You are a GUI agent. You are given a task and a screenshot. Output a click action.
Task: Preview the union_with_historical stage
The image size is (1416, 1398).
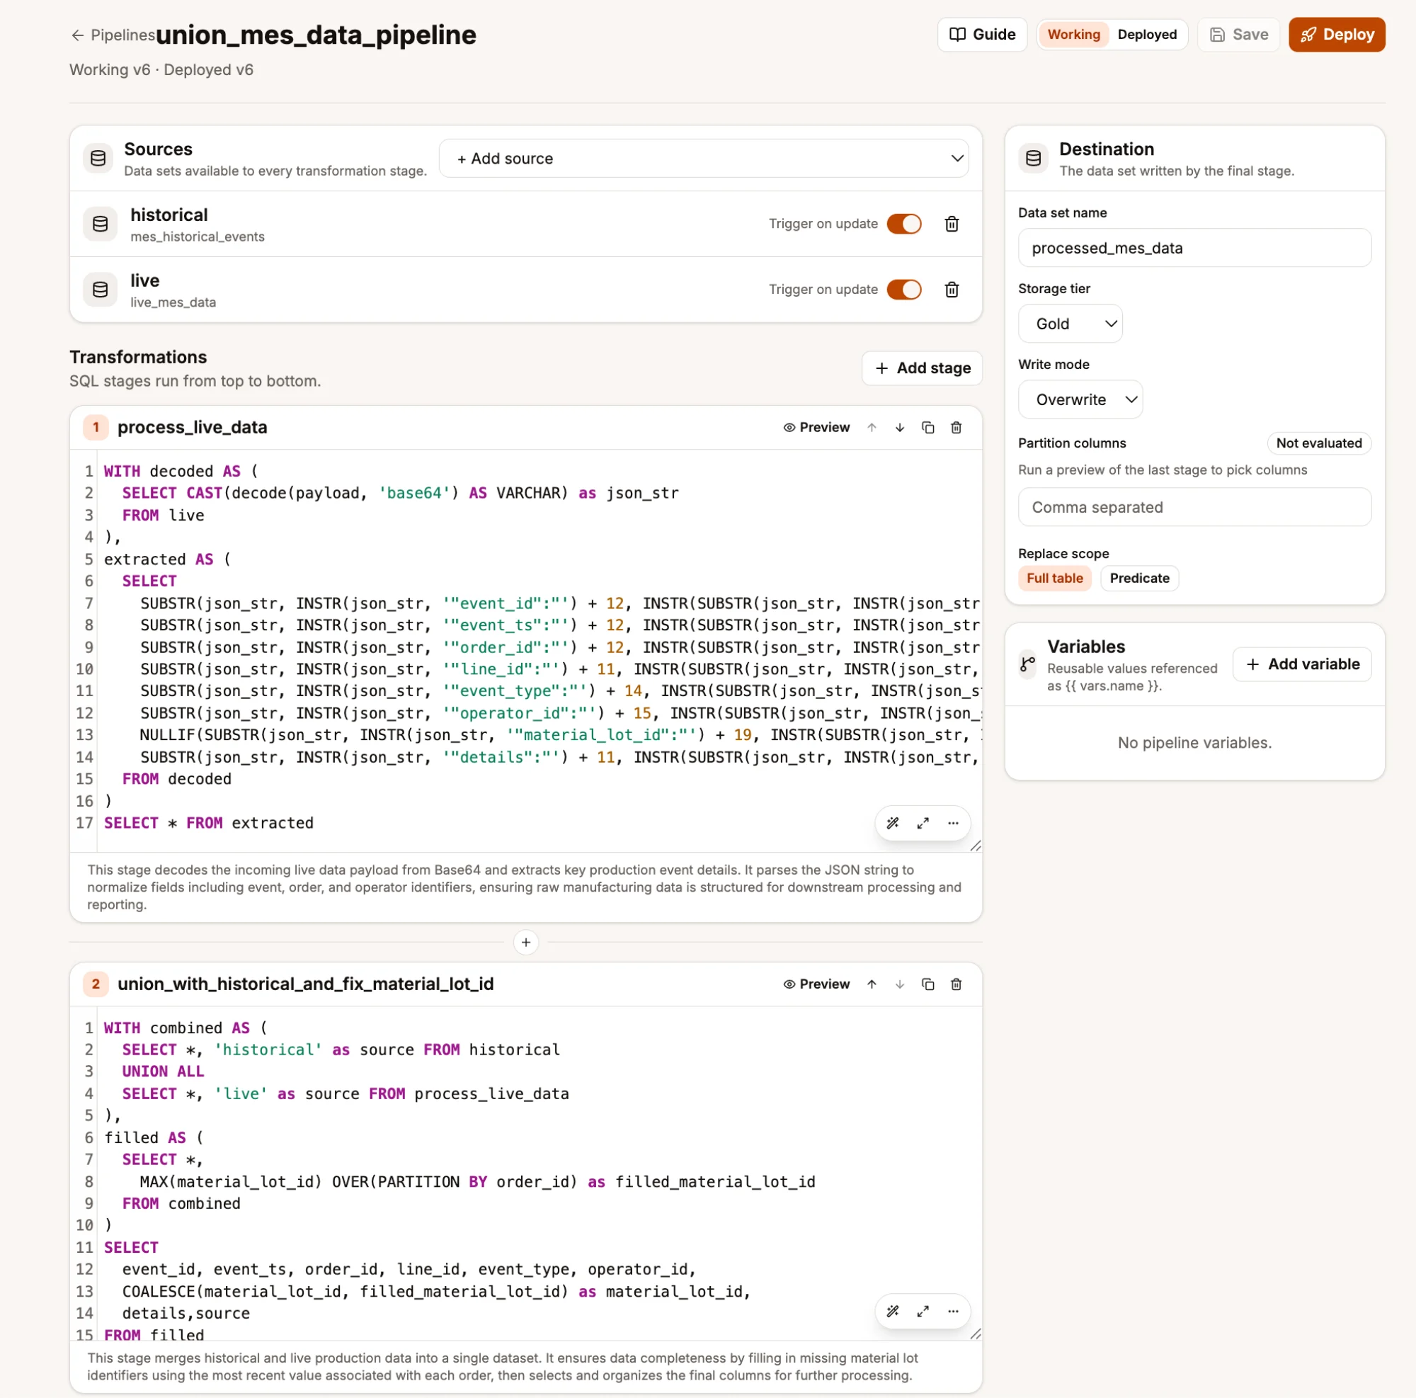816,984
